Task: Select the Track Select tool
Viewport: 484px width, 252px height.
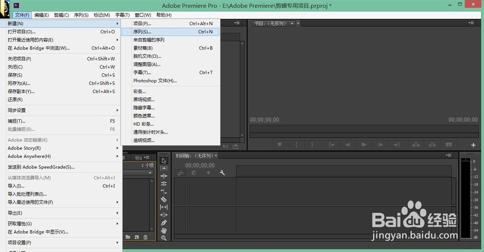Action: 164,168
